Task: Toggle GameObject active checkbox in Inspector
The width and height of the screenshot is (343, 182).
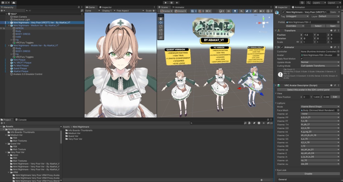Action: tap(283, 12)
